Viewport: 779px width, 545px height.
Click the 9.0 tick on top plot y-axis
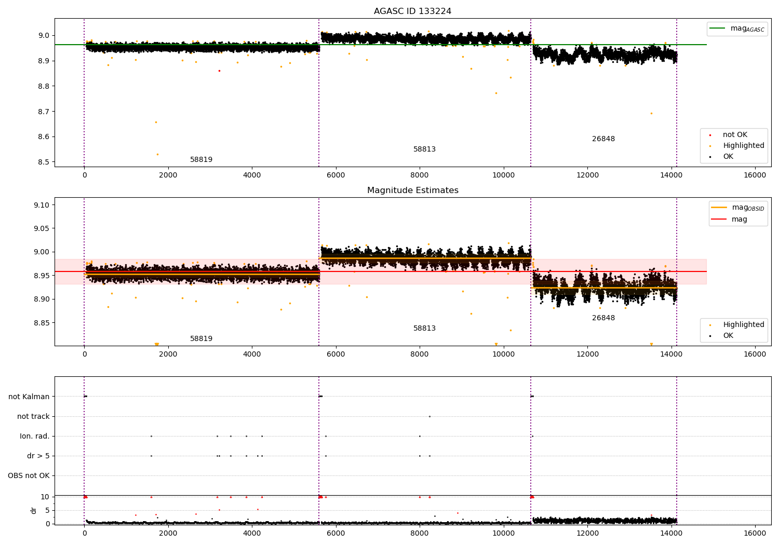pyautogui.click(x=43, y=36)
